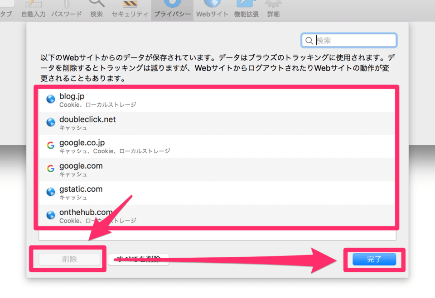Open the セキュリティ preferences tab
The width and height of the screenshot is (435, 298).
[x=130, y=9]
